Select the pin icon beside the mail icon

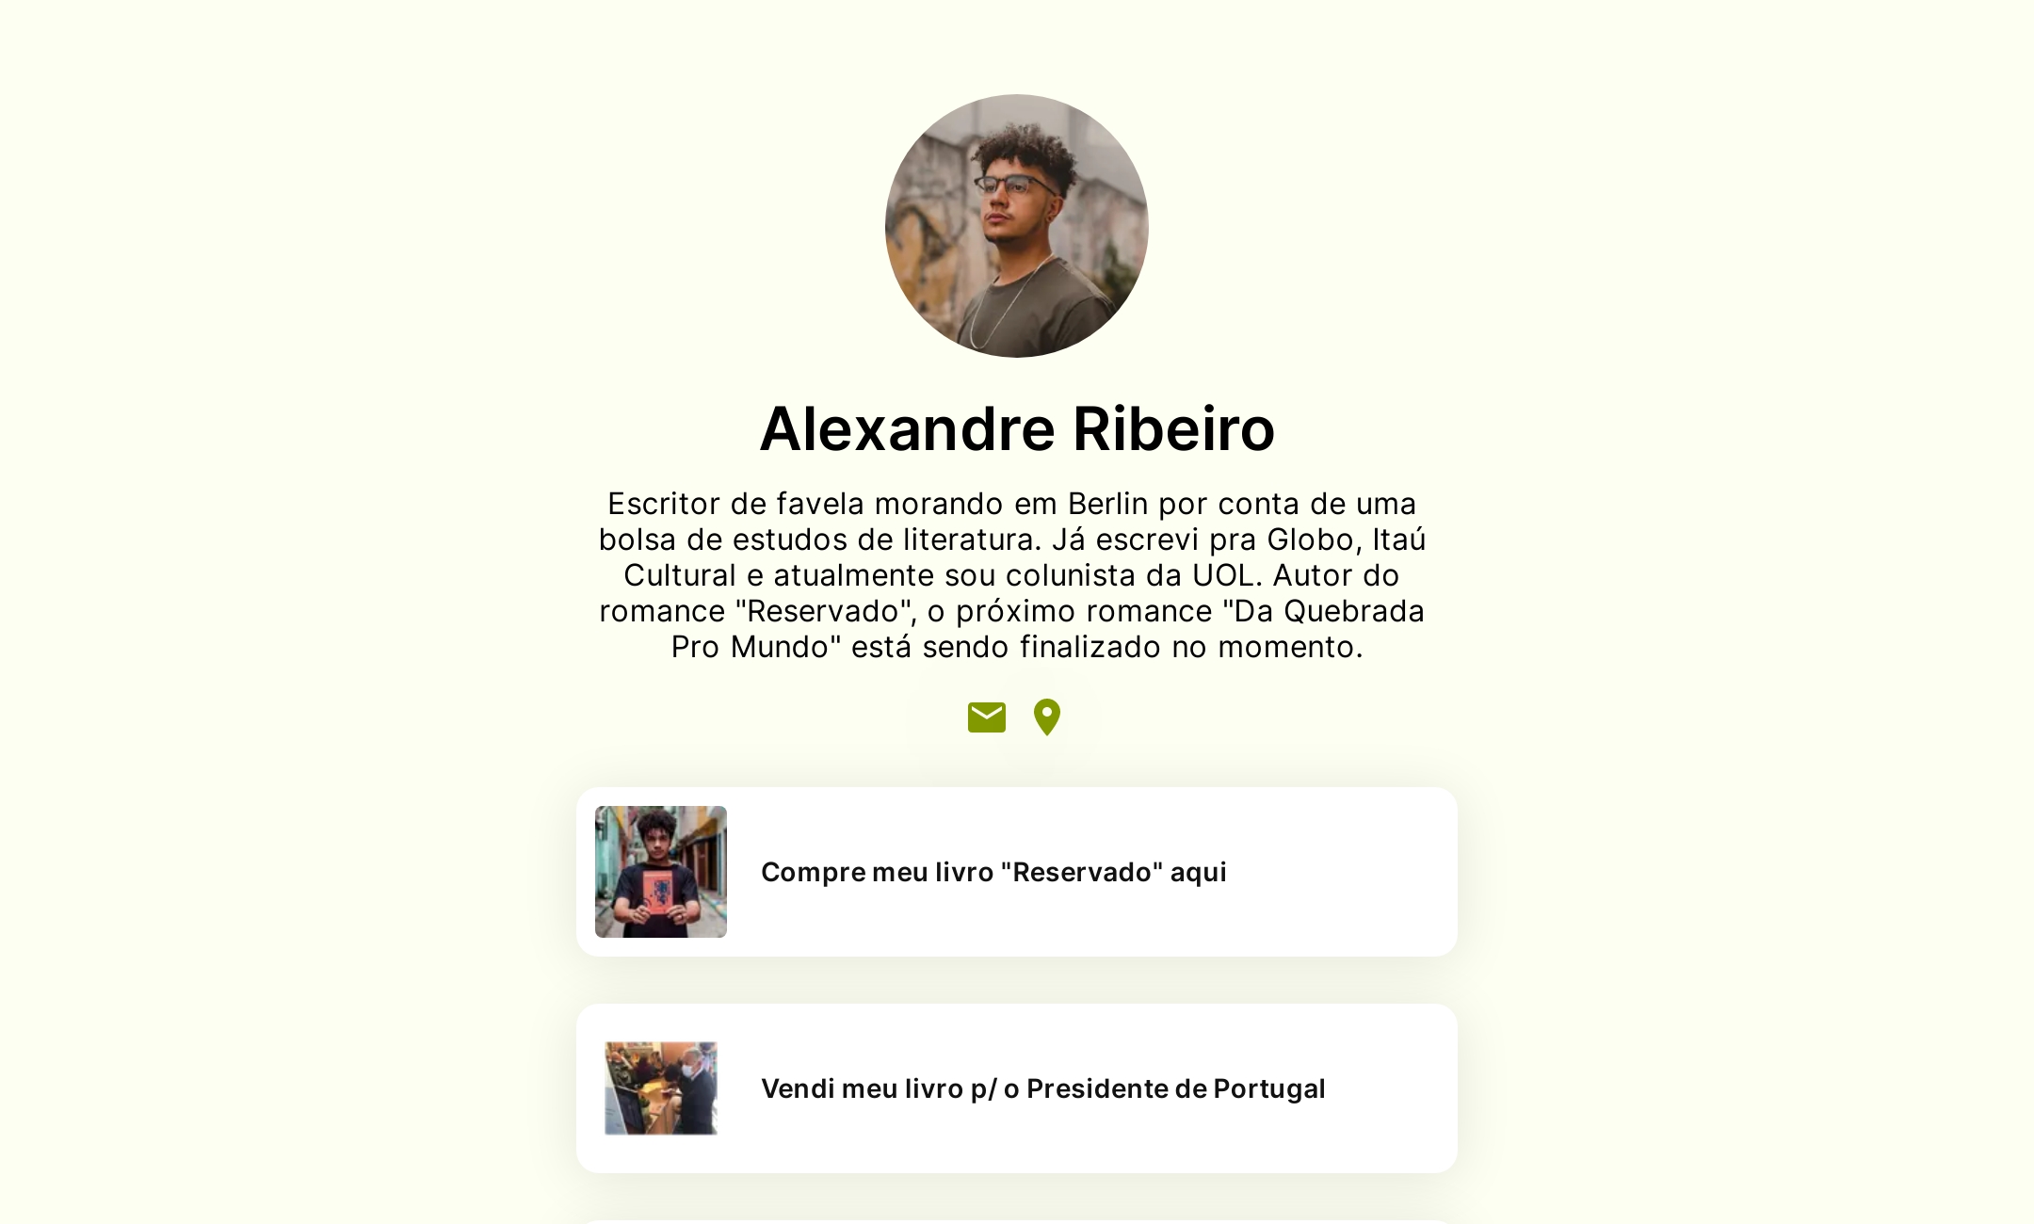pos(1045,717)
